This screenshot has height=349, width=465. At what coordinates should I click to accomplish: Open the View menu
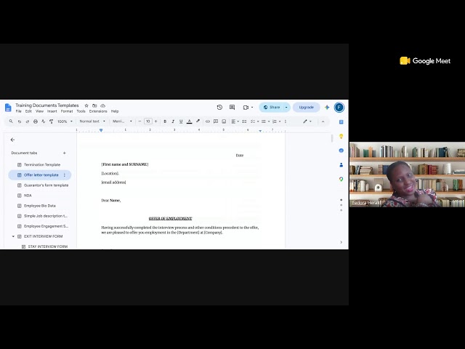click(39, 111)
